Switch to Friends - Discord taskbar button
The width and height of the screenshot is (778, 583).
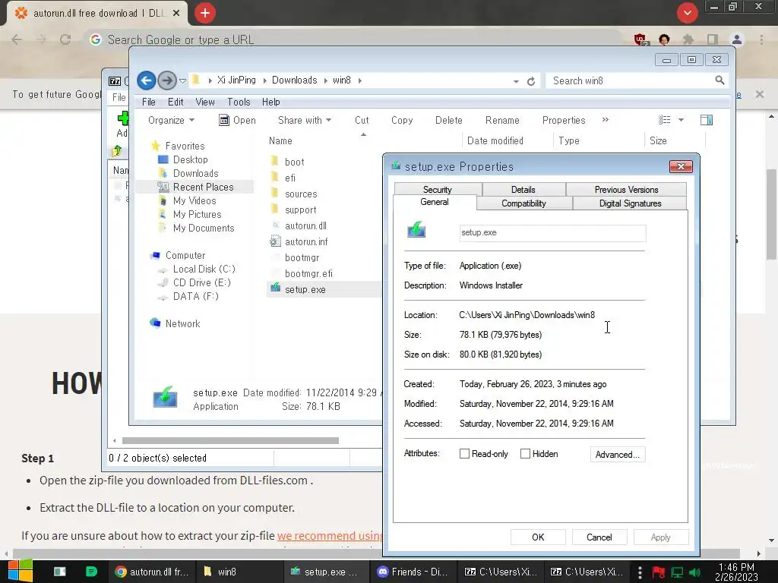click(x=413, y=572)
